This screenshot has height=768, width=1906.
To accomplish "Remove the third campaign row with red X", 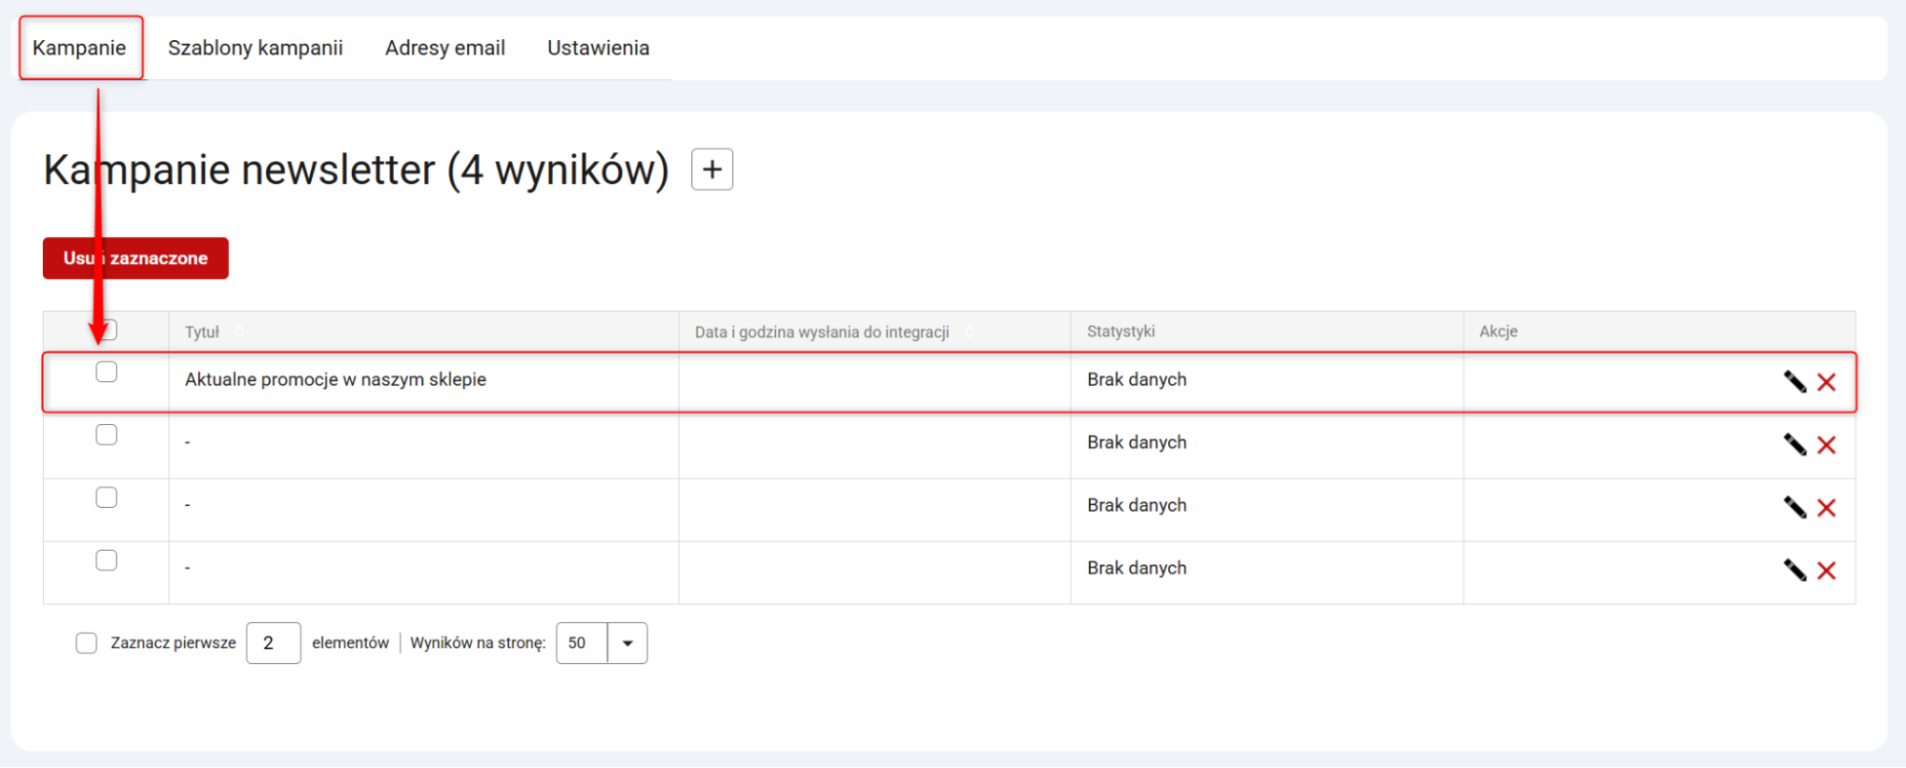I will (1826, 508).
